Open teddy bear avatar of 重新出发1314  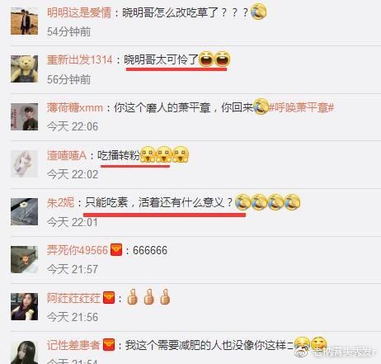pyautogui.click(x=24, y=69)
